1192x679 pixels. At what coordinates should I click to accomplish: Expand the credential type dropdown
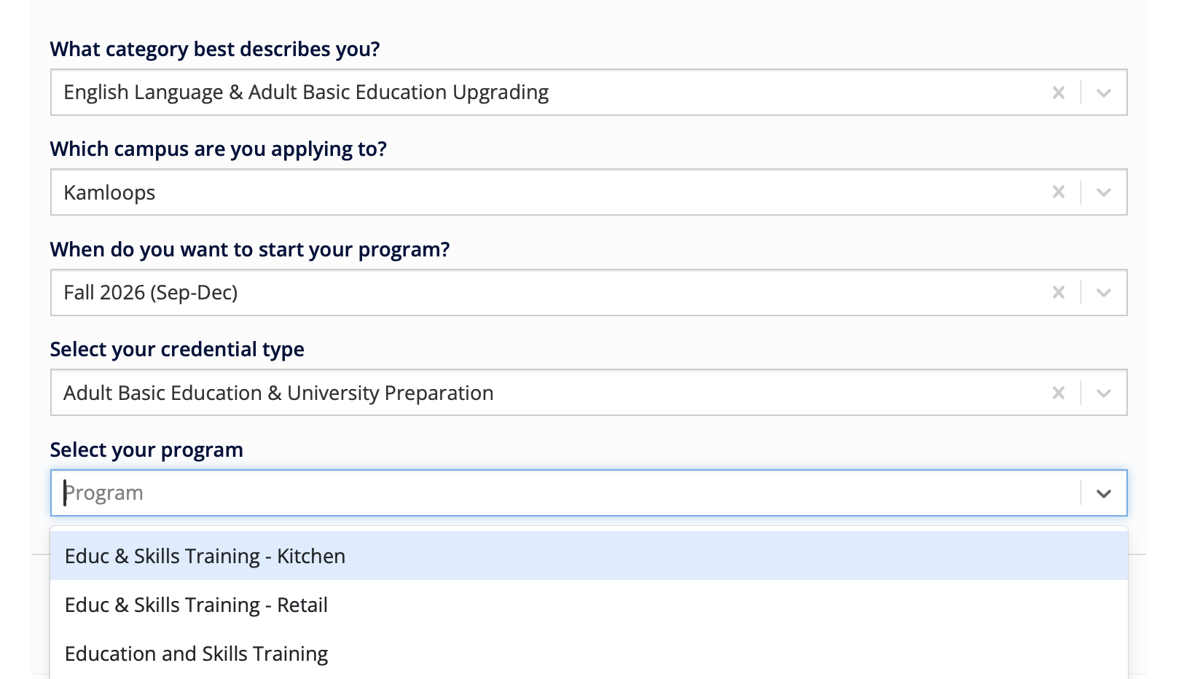1102,392
